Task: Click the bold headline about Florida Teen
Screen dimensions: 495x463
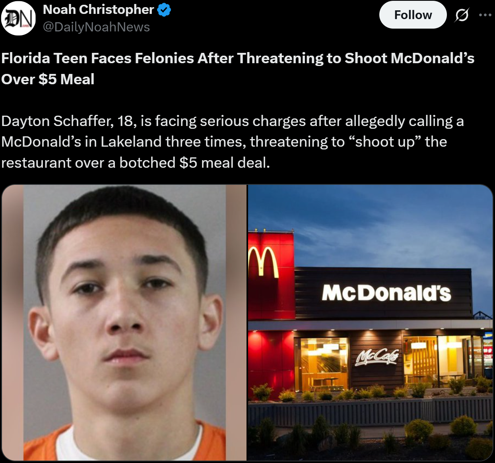Action: (x=238, y=69)
